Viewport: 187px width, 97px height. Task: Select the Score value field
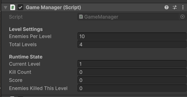(132, 80)
